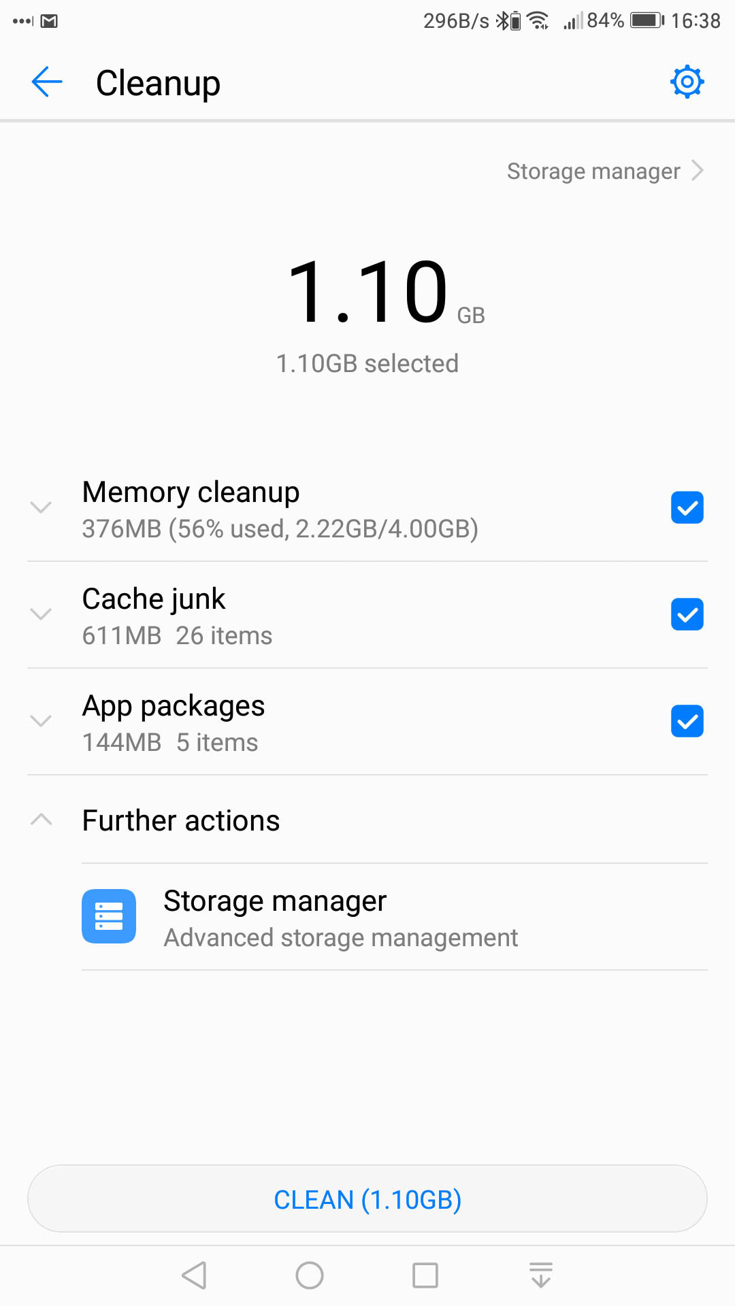The height and width of the screenshot is (1306, 735).
Task: Uncheck the Memory cleanup checkbox
Action: click(687, 507)
